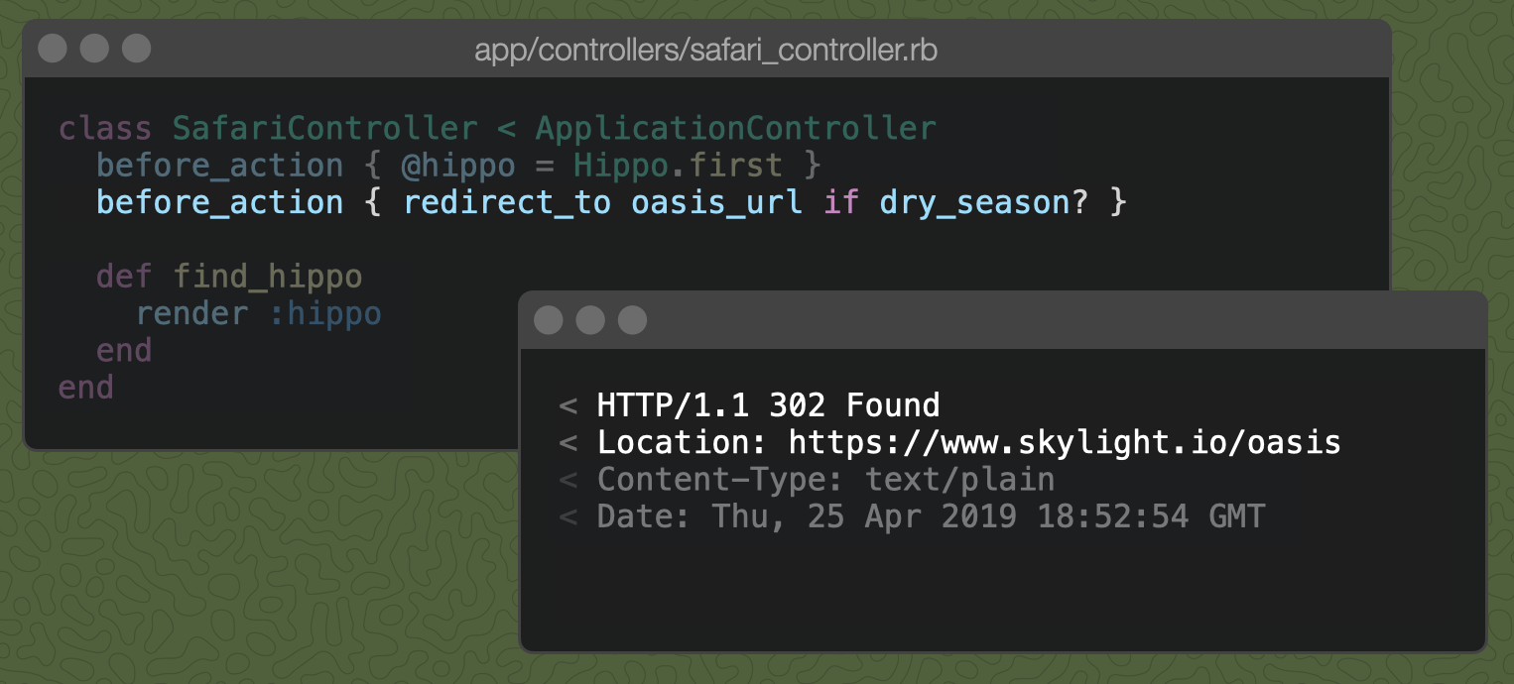Click the yellow traffic light on the terminal window
Screen dimensions: 1514x684
[590, 319]
